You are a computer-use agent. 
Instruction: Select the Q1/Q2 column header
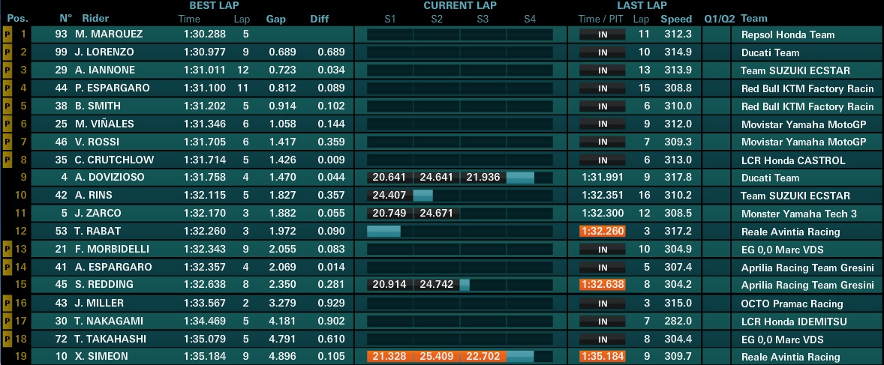[x=720, y=19]
